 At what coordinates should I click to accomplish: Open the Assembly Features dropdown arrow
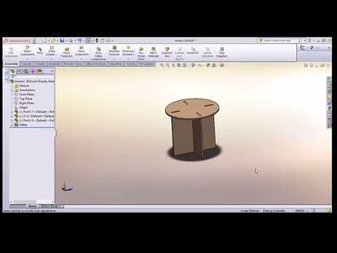tap(114, 59)
